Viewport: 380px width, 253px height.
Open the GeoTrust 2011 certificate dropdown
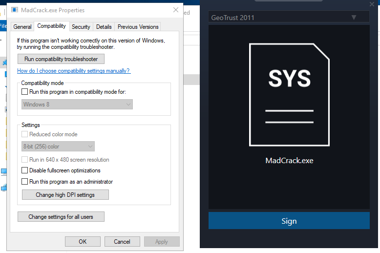[289, 18]
